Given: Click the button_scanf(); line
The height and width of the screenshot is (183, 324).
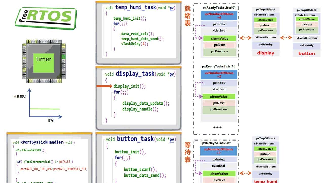Looking at the screenshot, I should 140,169.
